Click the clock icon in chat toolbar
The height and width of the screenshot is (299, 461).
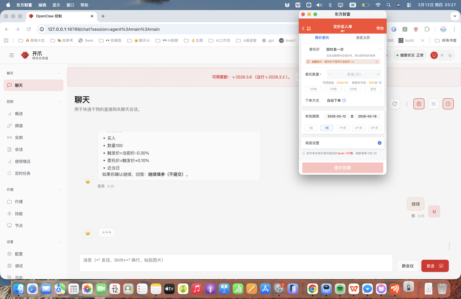point(448,104)
